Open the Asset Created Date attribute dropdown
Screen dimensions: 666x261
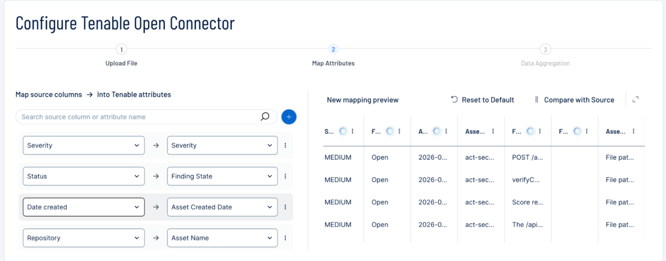[222, 207]
